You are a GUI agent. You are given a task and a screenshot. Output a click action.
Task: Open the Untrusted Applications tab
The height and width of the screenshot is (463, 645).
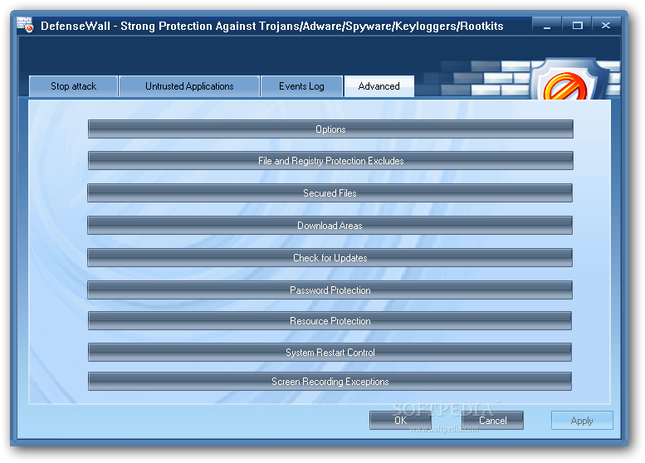[x=189, y=86]
